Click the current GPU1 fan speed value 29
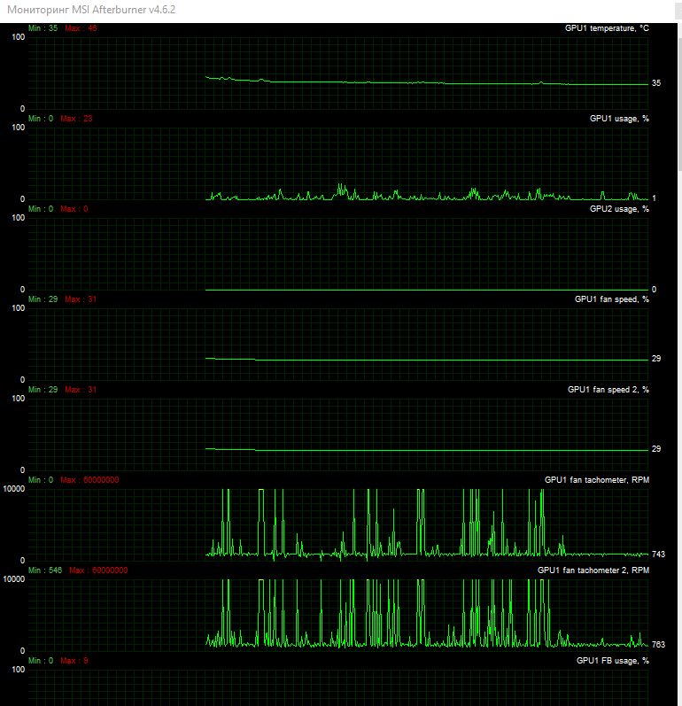The height and width of the screenshot is (706, 682). pyautogui.click(x=656, y=359)
